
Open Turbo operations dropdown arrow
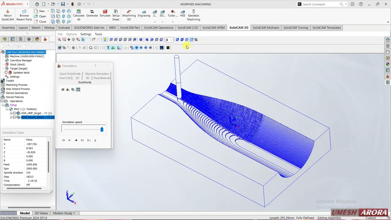[x=173, y=22]
